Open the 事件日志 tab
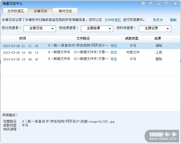181x144 pixels. [65, 11]
